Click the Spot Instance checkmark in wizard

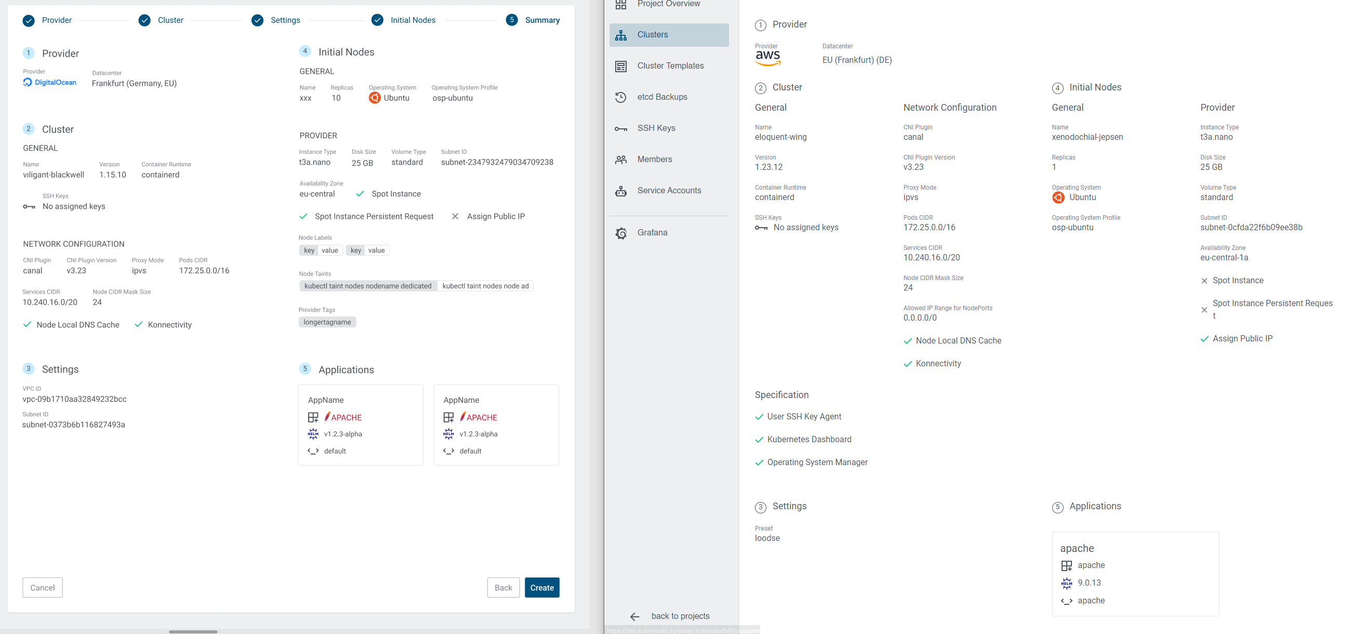(x=360, y=194)
